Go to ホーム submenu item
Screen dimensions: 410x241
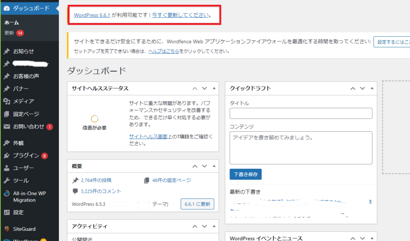tap(12, 23)
